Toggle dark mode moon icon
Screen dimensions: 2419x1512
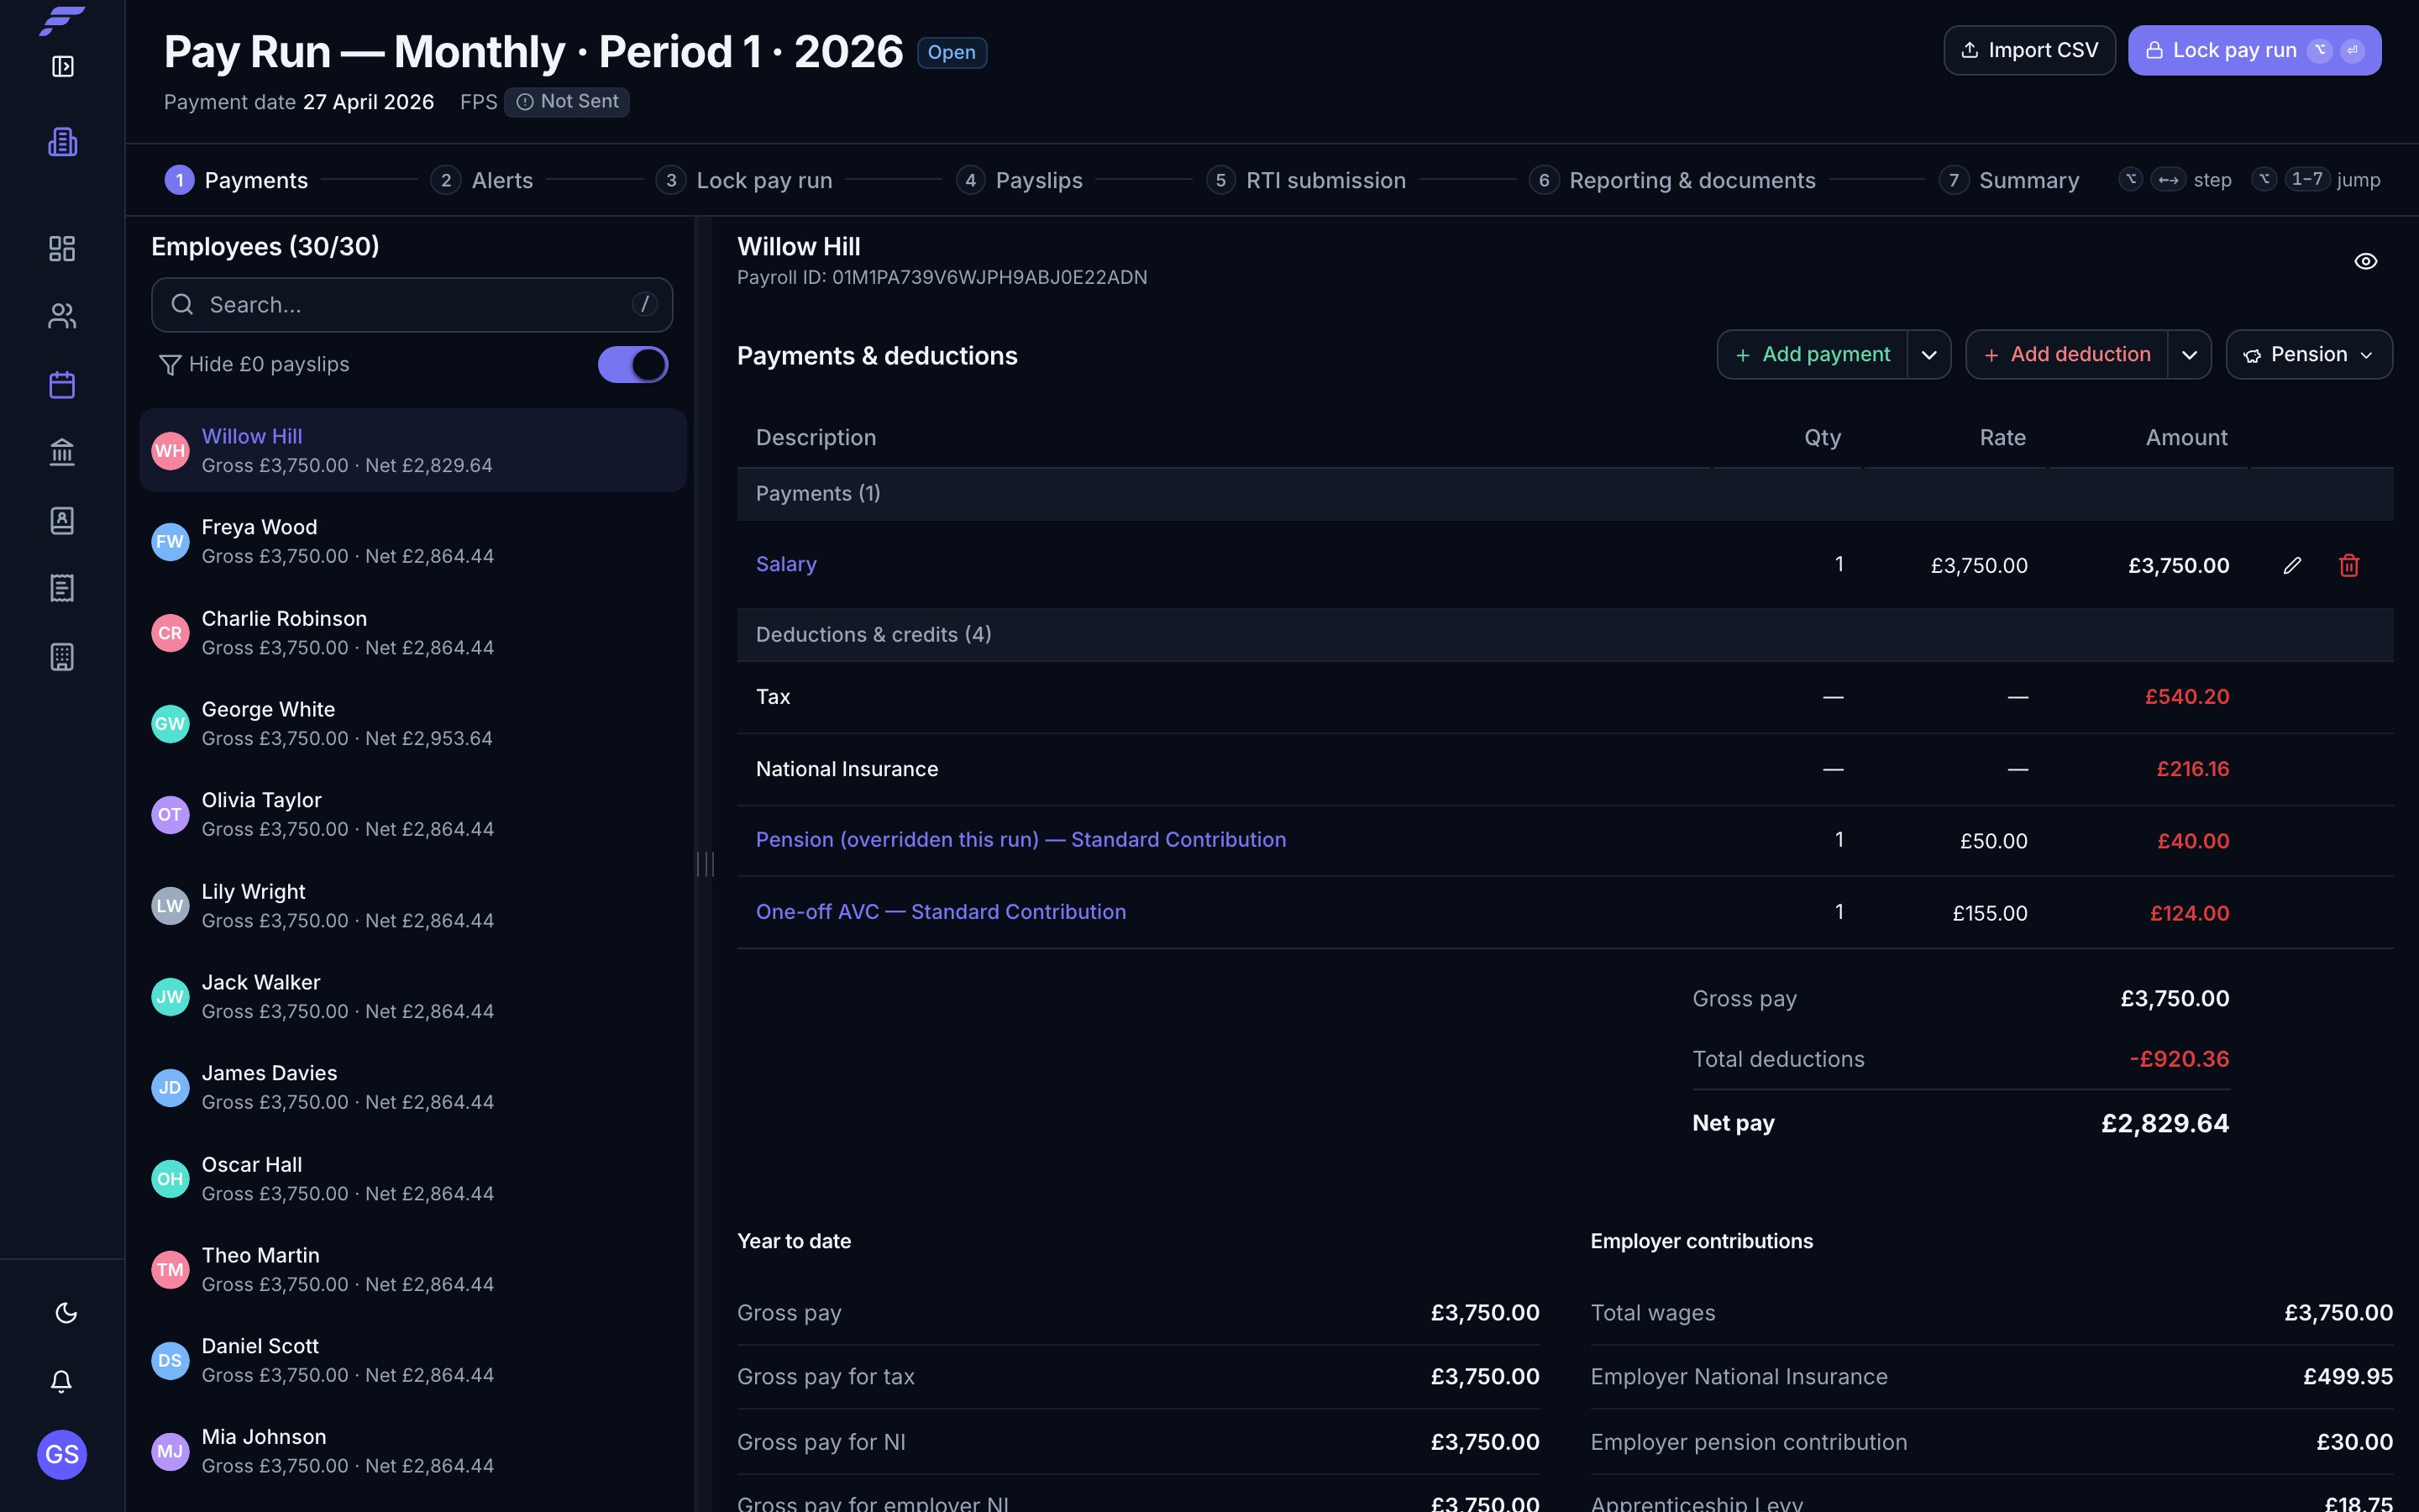(x=66, y=1313)
